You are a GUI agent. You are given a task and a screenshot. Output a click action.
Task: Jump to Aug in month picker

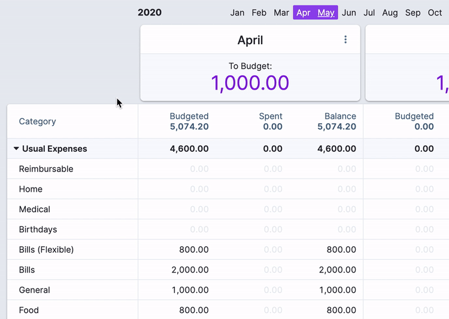click(x=390, y=13)
